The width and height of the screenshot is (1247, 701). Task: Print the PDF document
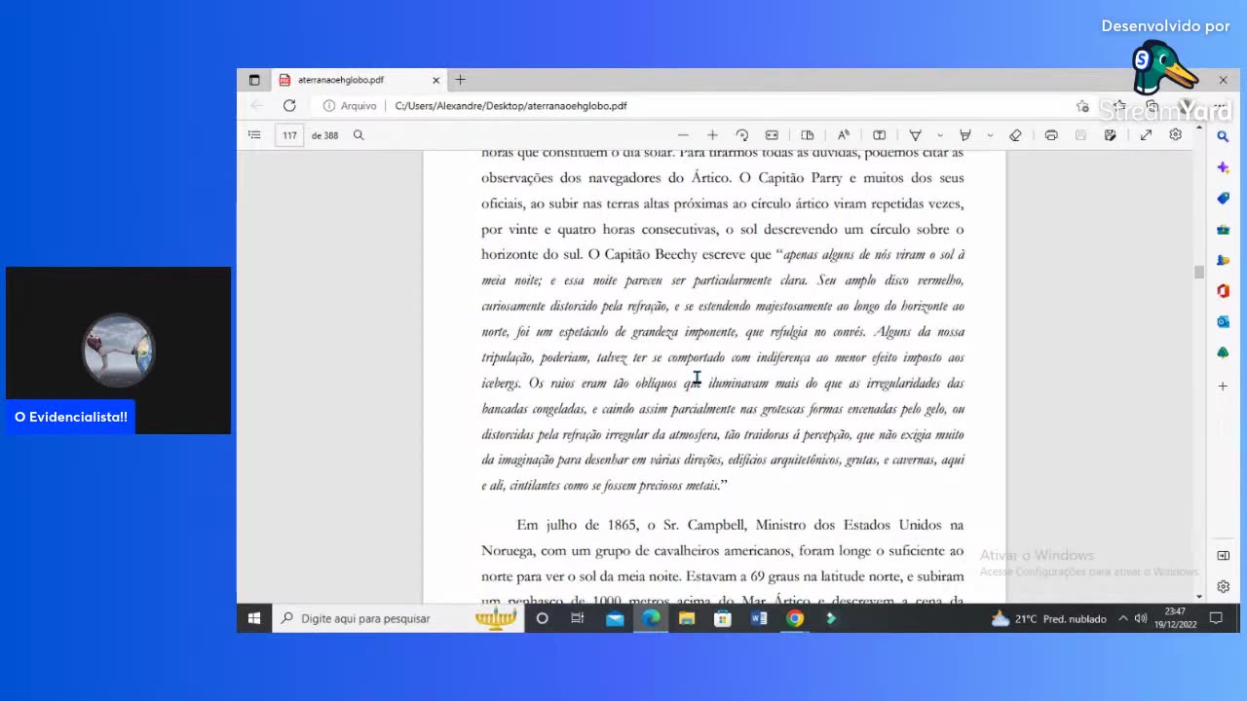click(1051, 135)
